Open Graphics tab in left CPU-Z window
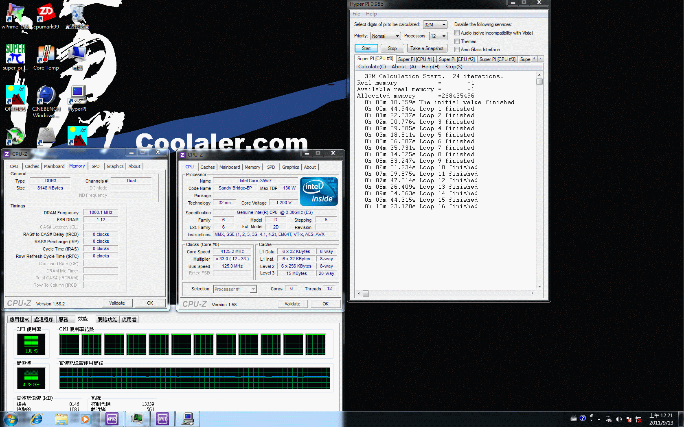 pos(115,166)
